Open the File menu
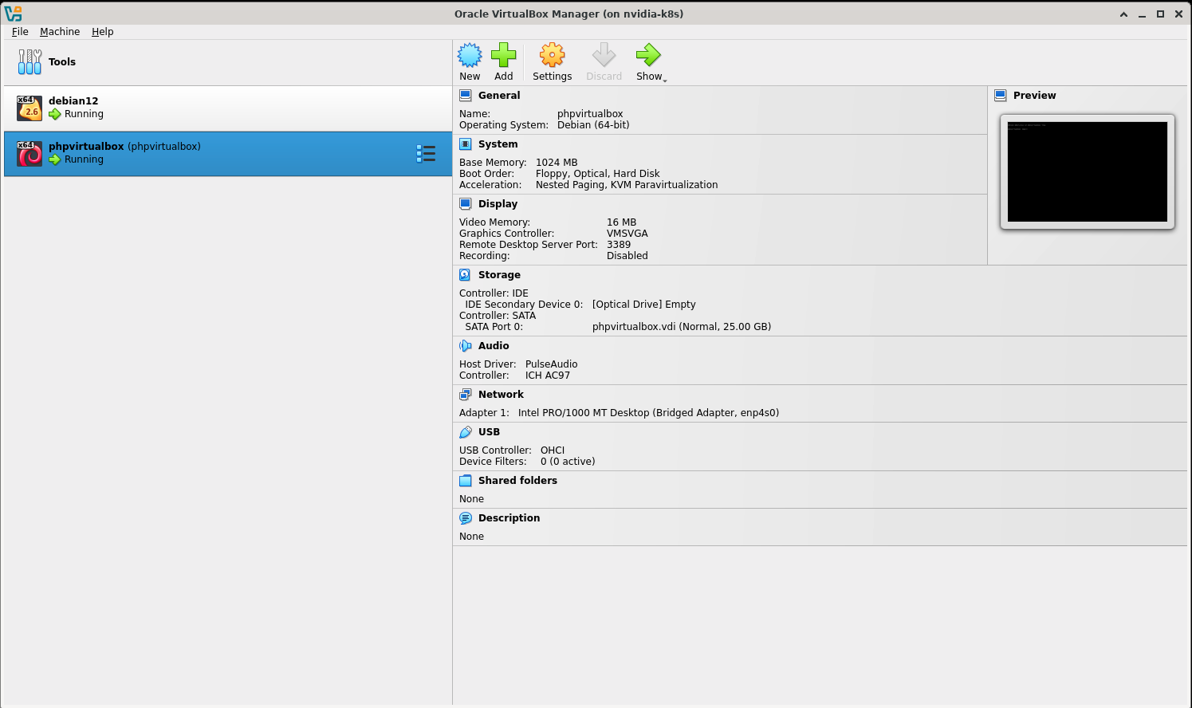Screen dimensions: 1192x708 click(x=20, y=32)
